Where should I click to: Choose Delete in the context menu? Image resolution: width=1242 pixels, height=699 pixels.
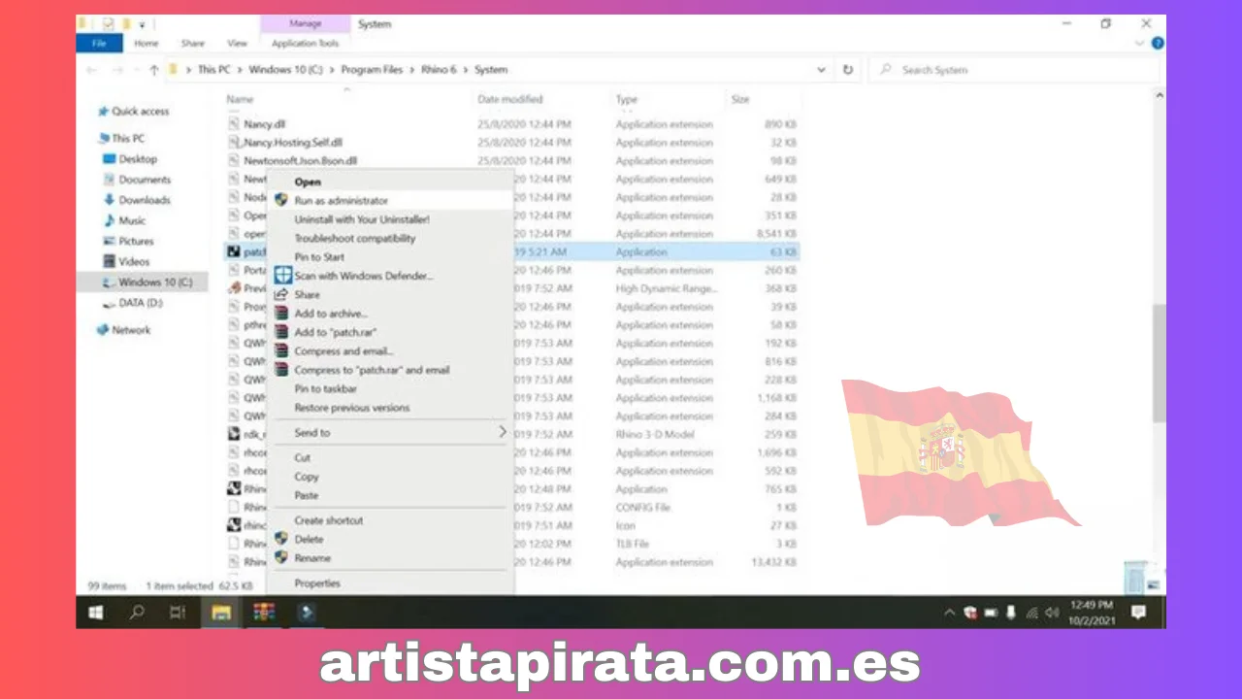click(x=309, y=539)
